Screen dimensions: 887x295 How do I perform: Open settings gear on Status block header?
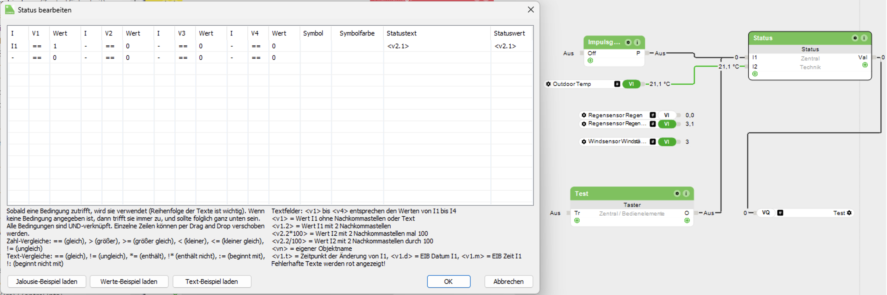[855, 38]
